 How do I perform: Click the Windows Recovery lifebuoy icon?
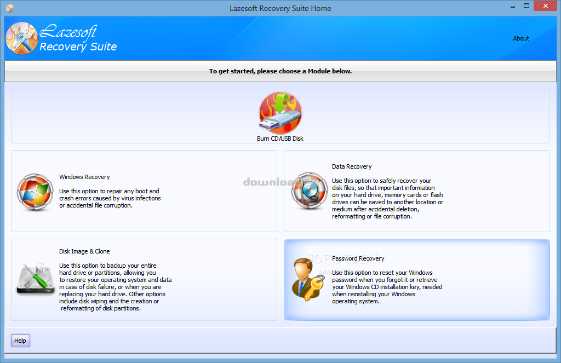pyautogui.click(x=35, y=192)
